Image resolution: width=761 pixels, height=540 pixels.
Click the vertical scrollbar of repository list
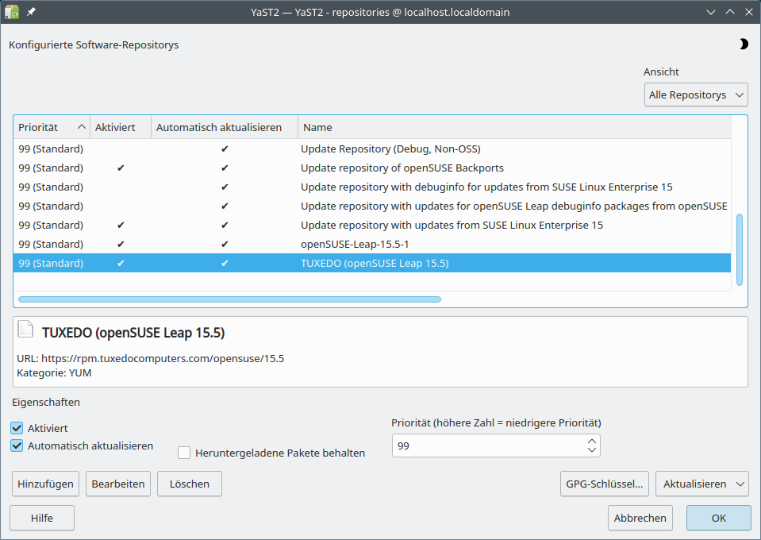(x=739, y=249)
